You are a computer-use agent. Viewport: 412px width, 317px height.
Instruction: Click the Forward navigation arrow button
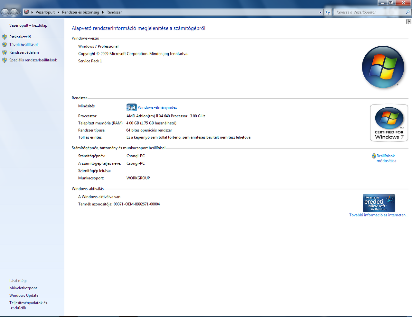pos(14,12)
